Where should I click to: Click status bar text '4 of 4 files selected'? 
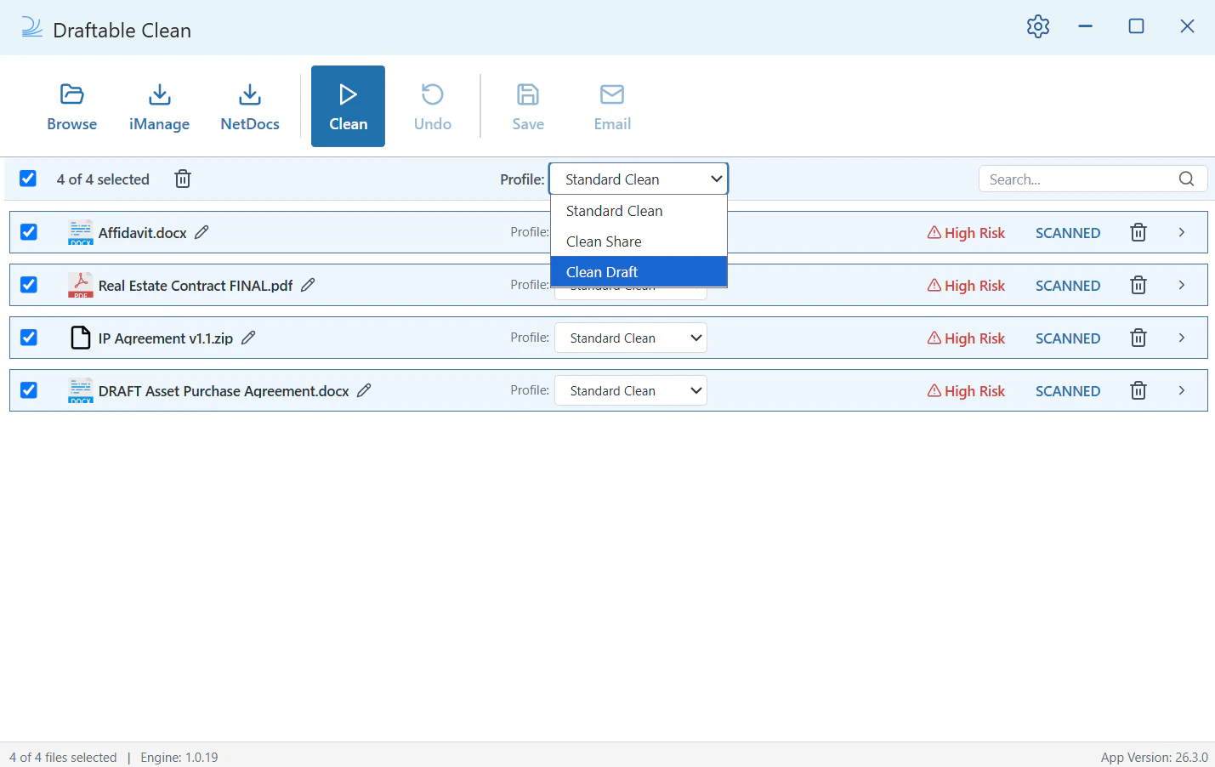pos(63,757)
